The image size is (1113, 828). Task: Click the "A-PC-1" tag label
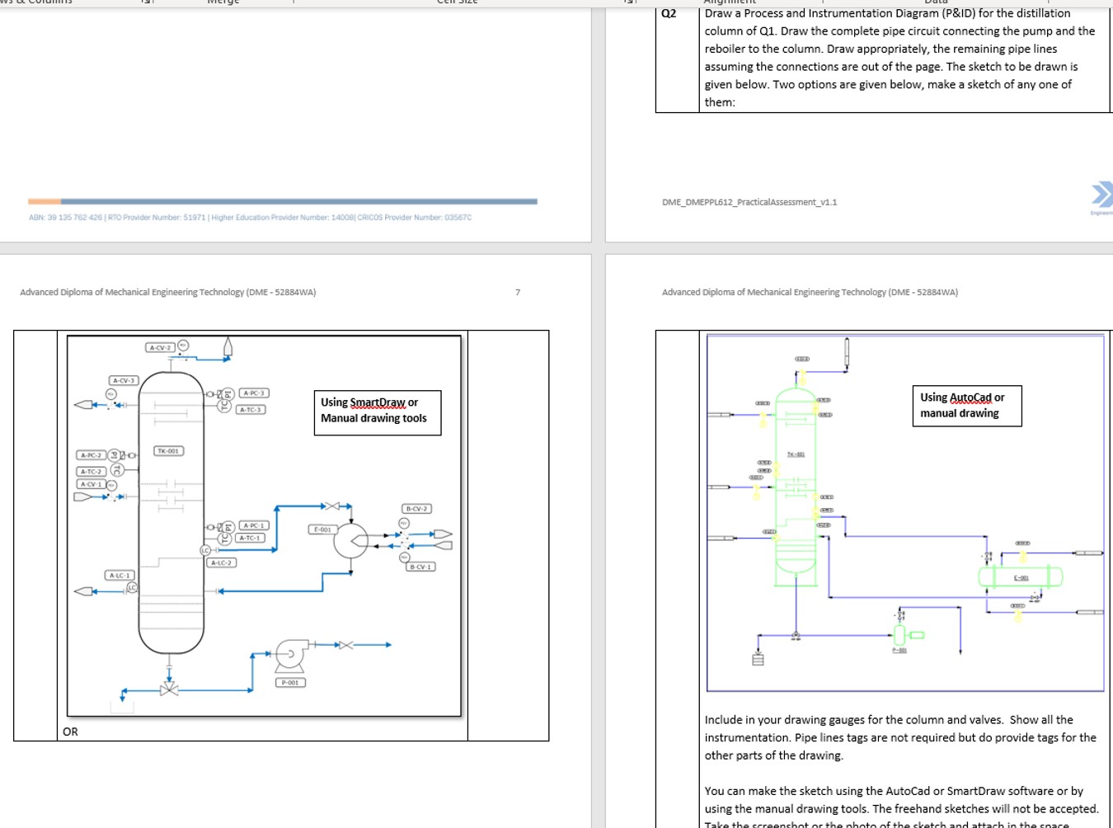254,525
